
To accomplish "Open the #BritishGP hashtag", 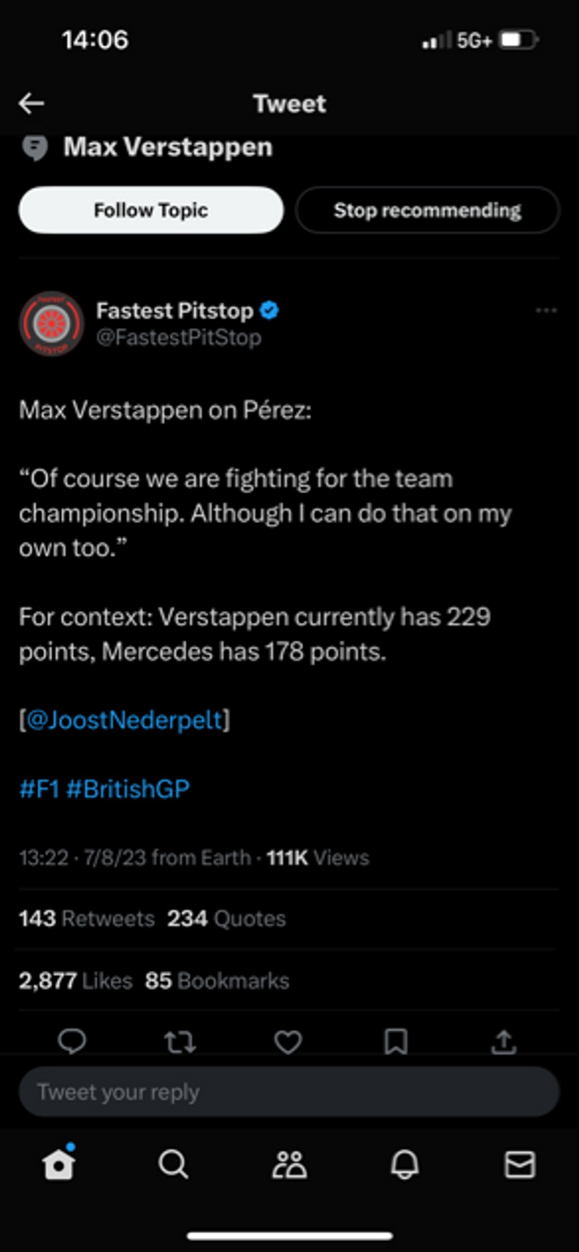I will [x=128, y=789].
